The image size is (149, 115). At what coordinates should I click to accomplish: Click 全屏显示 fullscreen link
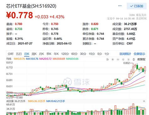(139, 54)
